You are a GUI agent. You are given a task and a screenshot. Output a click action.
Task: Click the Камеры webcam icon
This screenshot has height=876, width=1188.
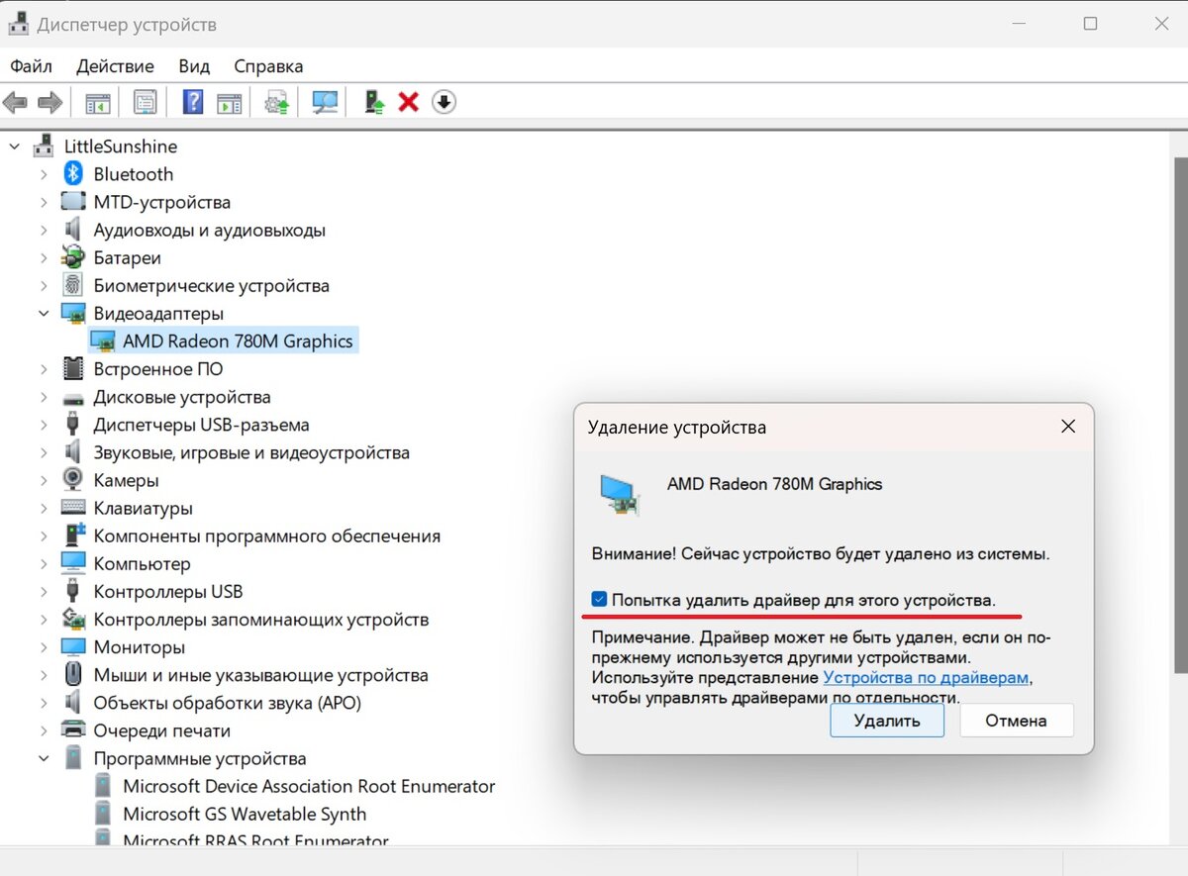pyautogui.click(x=73, y=480)
